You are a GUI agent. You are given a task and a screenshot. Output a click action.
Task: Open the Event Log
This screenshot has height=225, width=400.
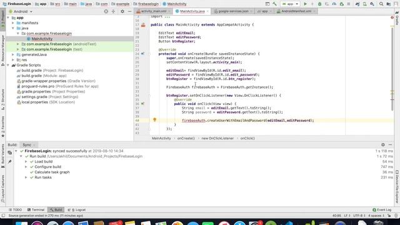pyautogui.click(x=382, y=210)
